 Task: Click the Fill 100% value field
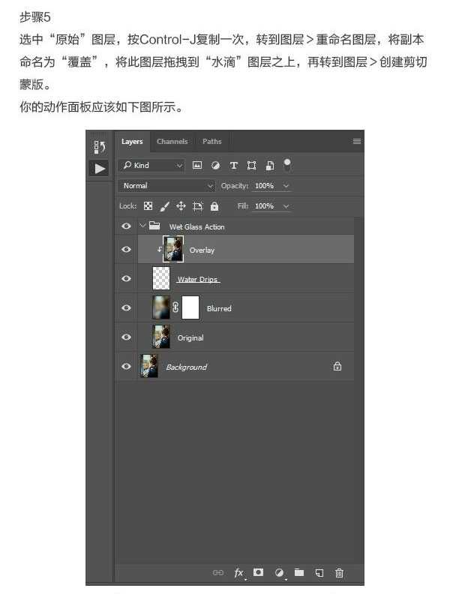[x=265, y=206]
